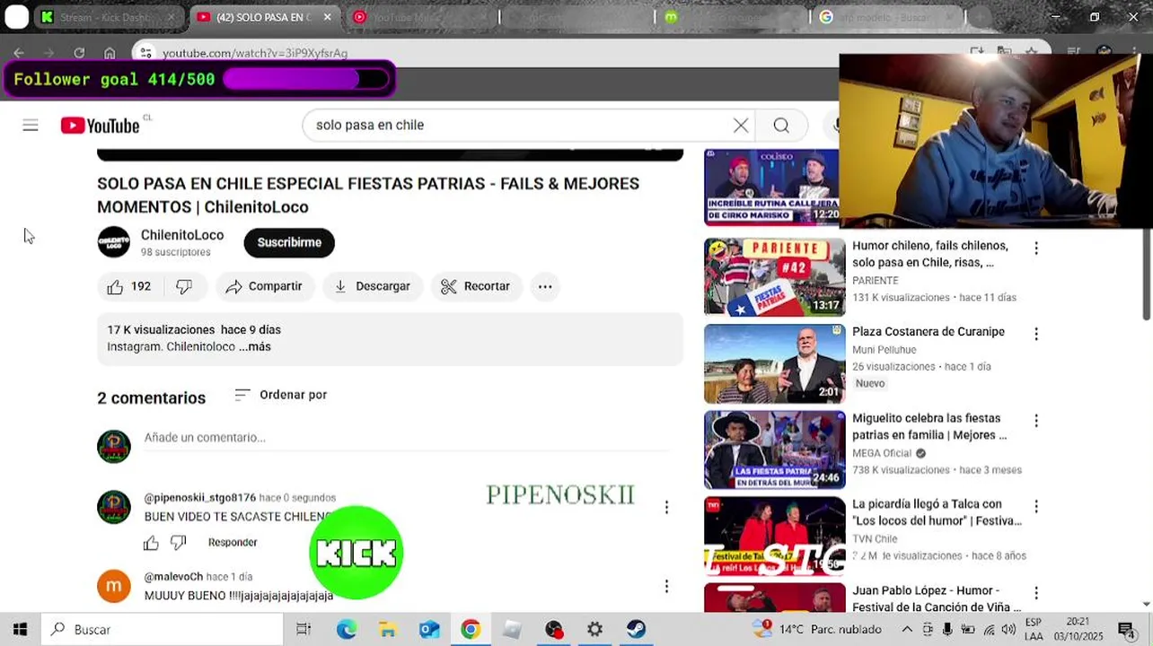Play the PARIENTE #42 thumbnail
The image size is (1153, 646).
775,277
